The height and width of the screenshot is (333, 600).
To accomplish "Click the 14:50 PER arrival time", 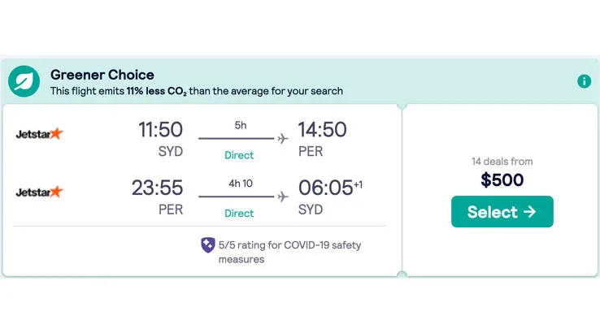I will click(322, 130).
